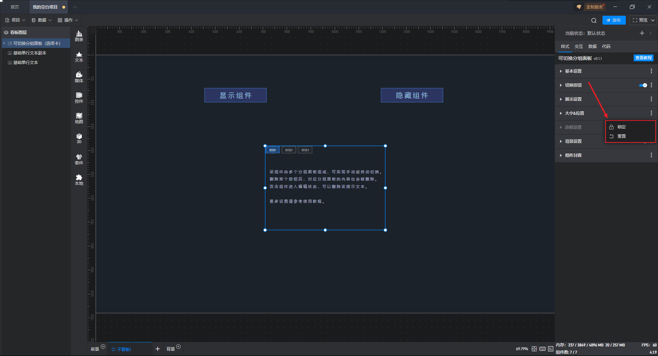The image size is (658, 356).
Task: Click the 69.79% zoom percentage
Action: tap(522, 349)
